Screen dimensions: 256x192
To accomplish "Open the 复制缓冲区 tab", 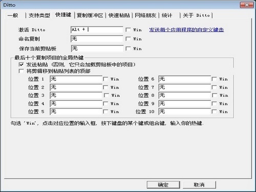I will (90, 15).
